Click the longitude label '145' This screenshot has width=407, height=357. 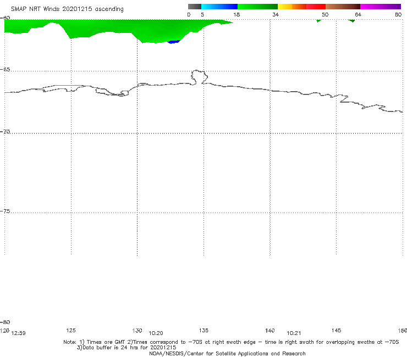coord(337,330)
